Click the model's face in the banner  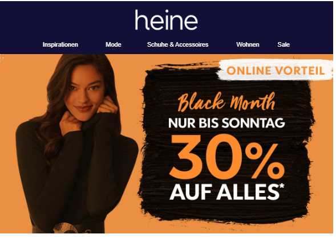click(x=87, y=94)
